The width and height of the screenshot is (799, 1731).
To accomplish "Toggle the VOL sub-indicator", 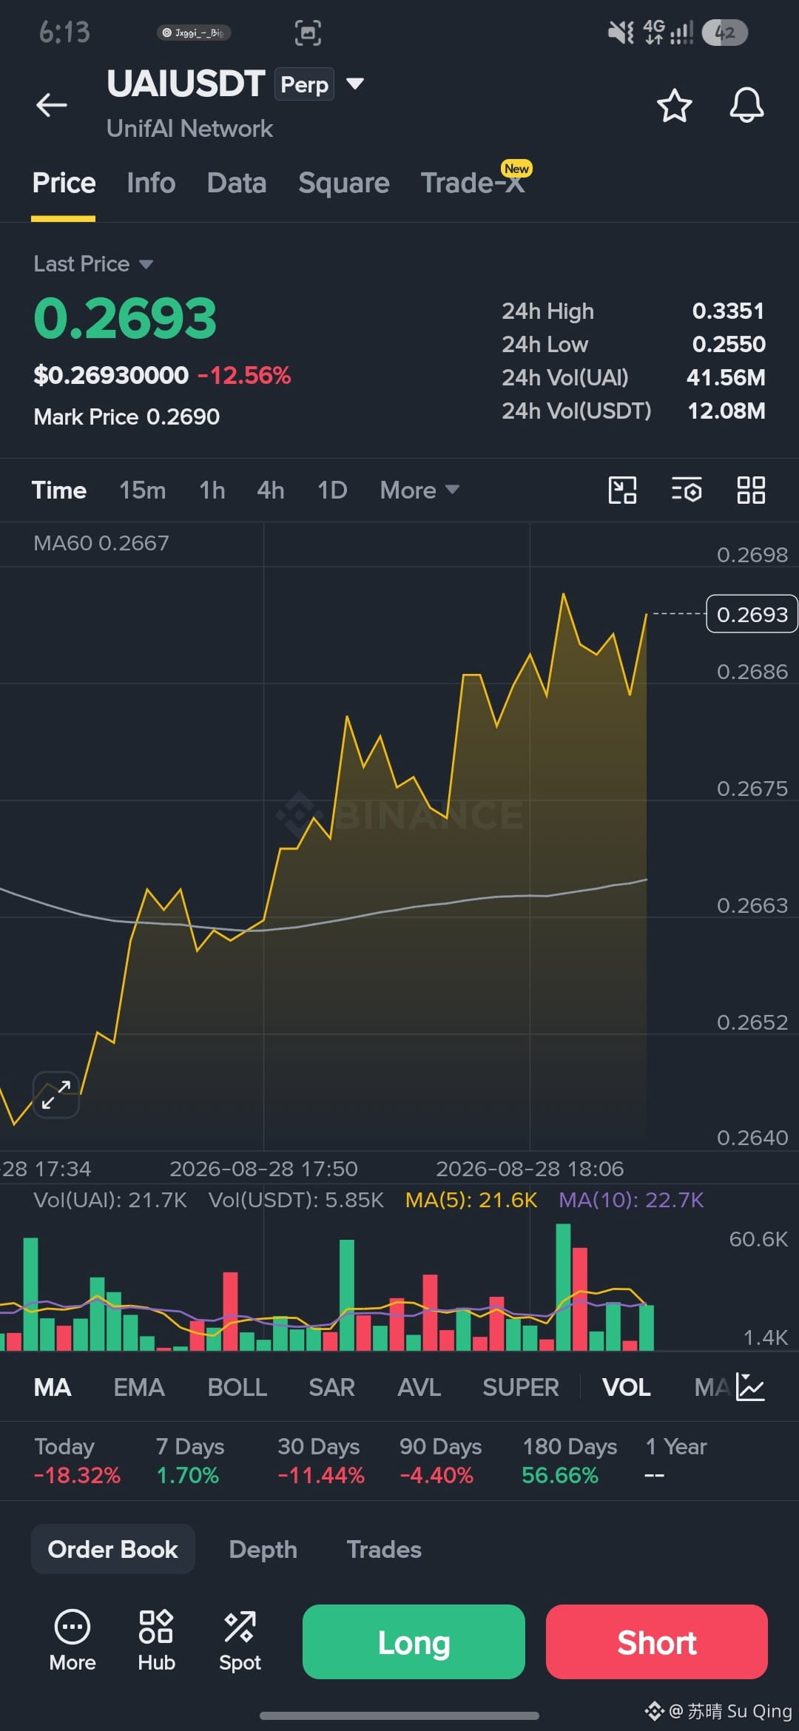I will [627, 1387].
